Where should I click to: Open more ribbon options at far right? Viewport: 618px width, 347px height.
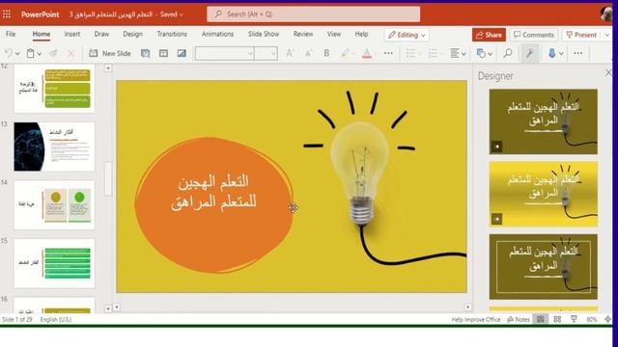coord(577,53)
